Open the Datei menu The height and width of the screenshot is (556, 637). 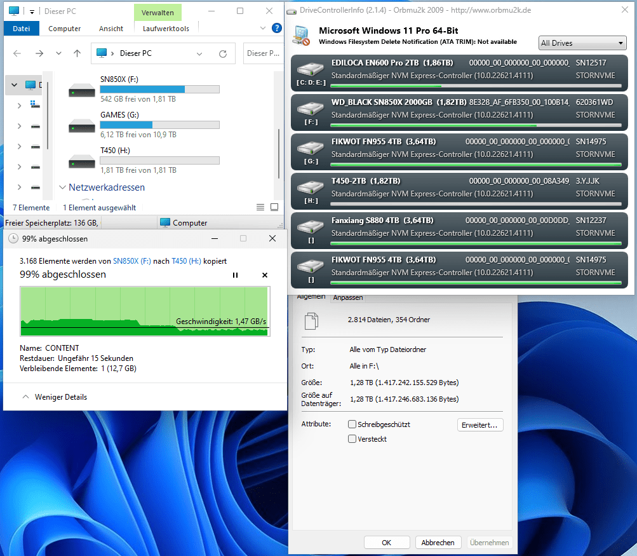21,29
